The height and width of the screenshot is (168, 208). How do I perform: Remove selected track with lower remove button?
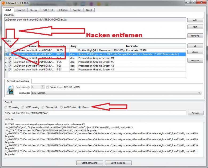195,60
